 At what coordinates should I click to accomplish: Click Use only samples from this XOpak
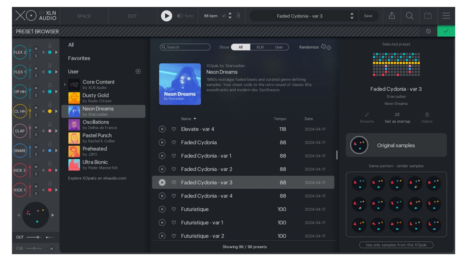click(x=396, y=245)
